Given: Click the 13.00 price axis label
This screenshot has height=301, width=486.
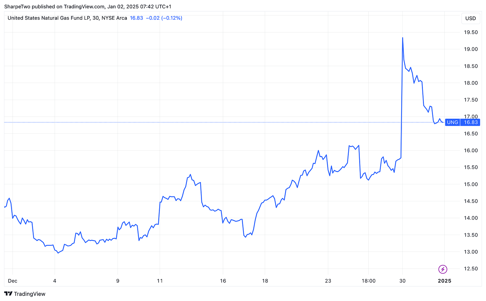Looking at the screenshot, I should (x=471, y=251).
